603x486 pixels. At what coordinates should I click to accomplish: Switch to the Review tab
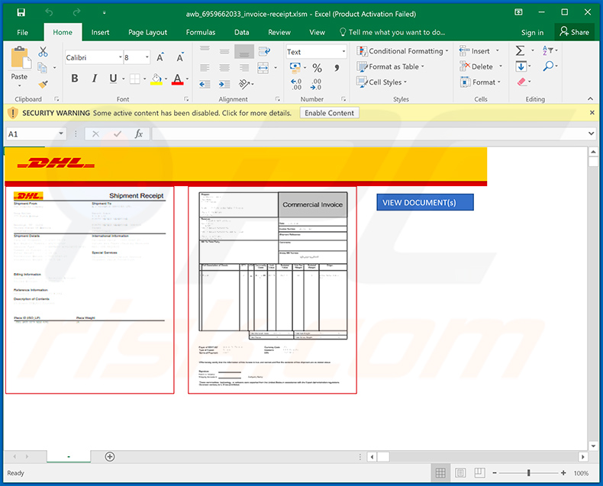point(279,32)
